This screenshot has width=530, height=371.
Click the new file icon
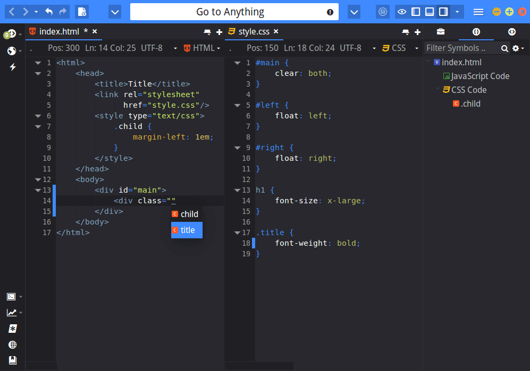(82, 12)
